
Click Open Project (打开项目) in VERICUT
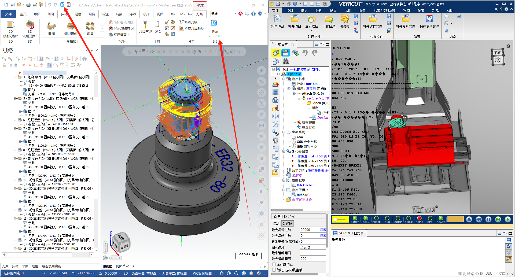point(295,21)
